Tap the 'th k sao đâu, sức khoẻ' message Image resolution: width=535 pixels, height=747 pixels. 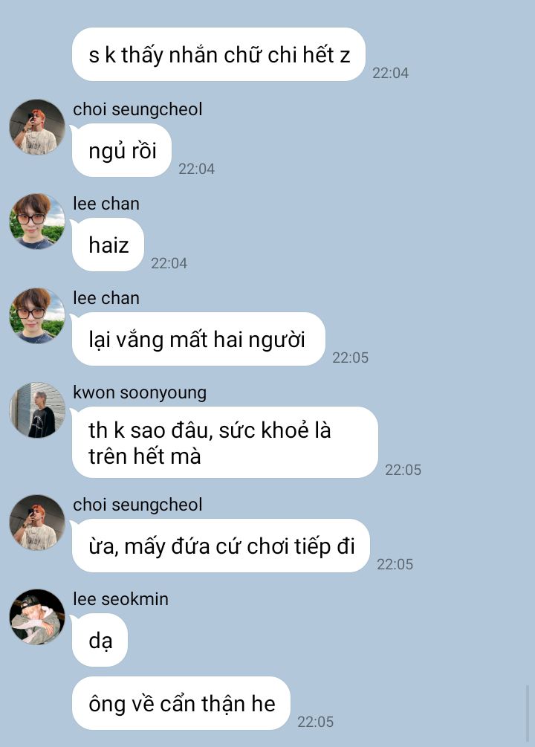(x=225, y=442)
